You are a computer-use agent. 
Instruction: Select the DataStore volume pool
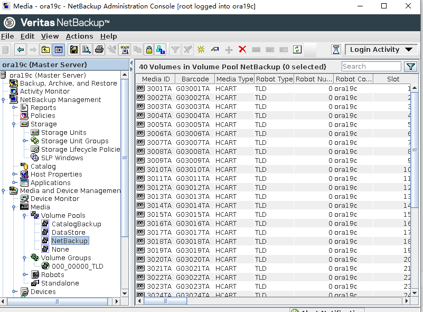(x=69, y=232)
